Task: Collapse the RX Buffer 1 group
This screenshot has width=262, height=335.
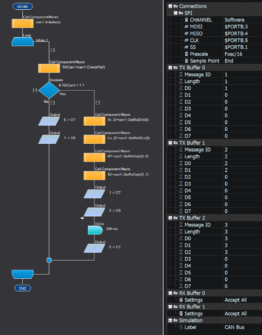Action: 170,307
